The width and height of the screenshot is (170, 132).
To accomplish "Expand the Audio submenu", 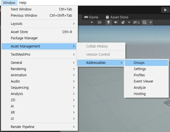I will 39,81.
